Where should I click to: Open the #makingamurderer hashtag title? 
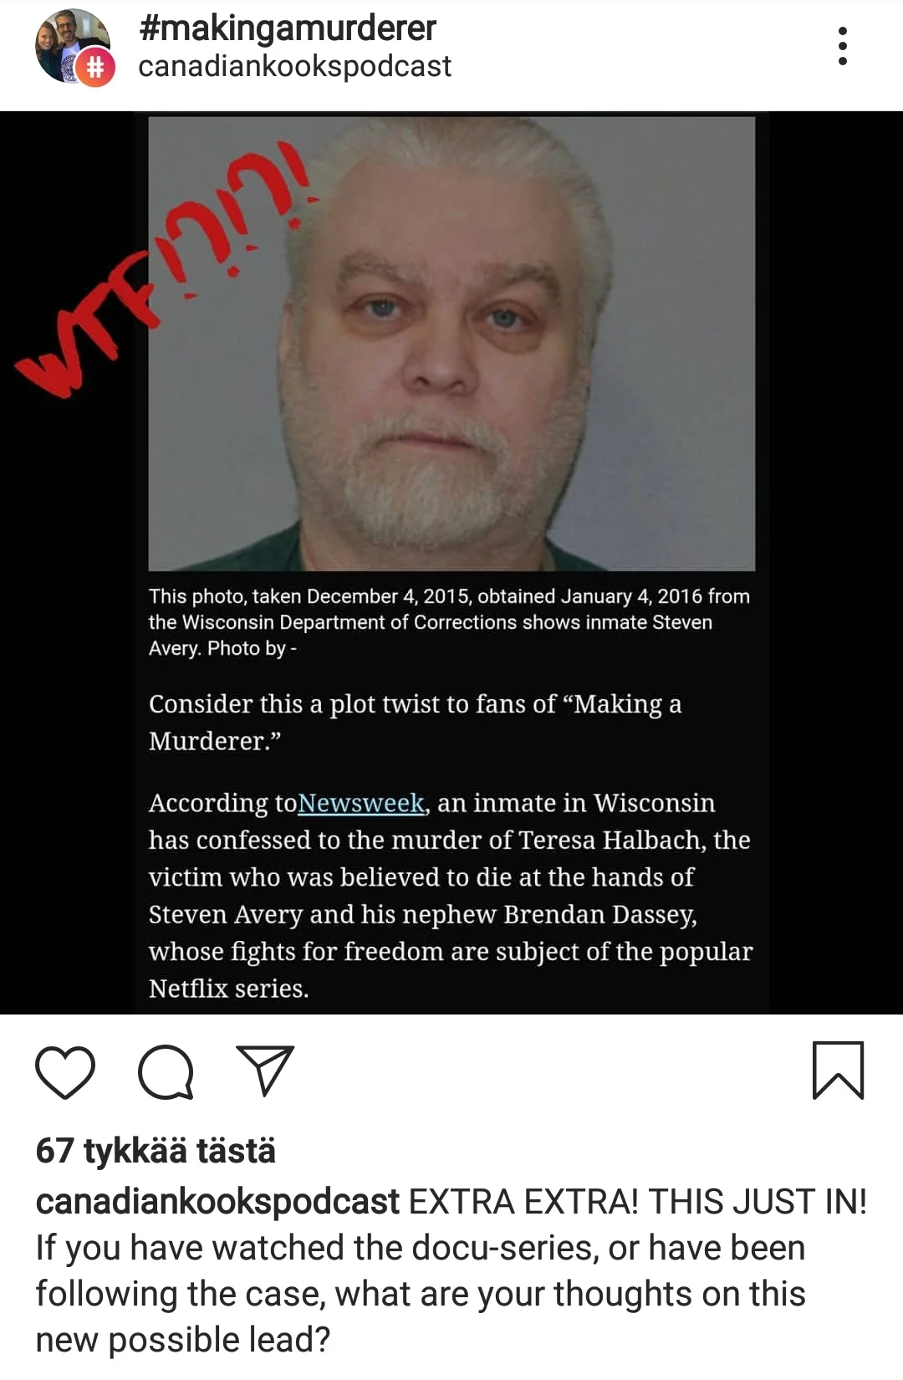point(287,28)
